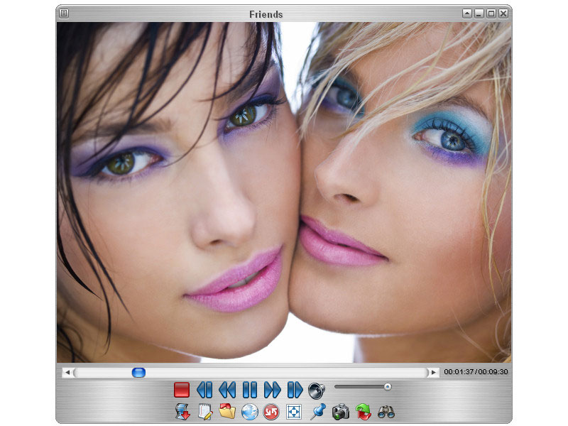Screen dimensions: 568x426
Task: Rewind the video
Action: [x=227, y=390]
